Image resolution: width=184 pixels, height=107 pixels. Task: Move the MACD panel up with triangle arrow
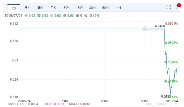(x=170, y=104)
